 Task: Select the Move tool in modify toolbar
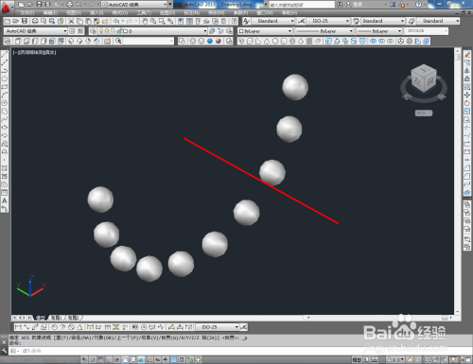click(467, 95)
